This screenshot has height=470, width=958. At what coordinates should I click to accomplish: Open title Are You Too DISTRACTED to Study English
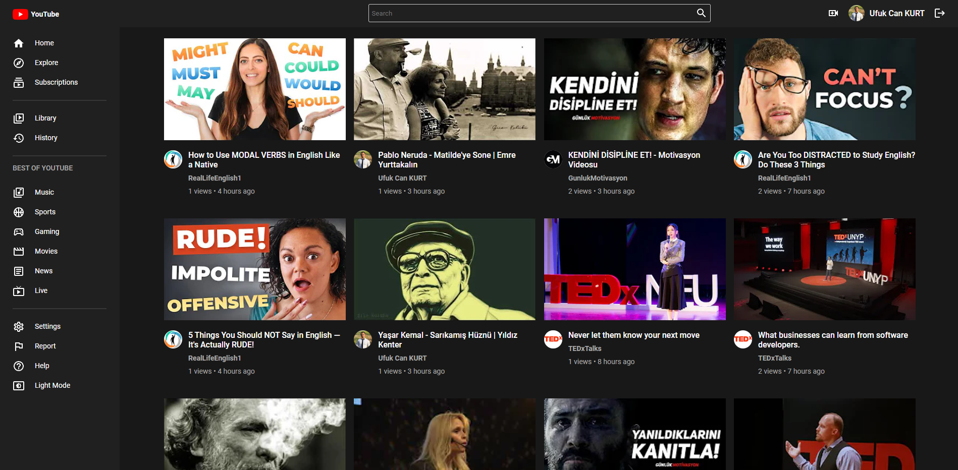pyautogui.click(x=836, y=160)
